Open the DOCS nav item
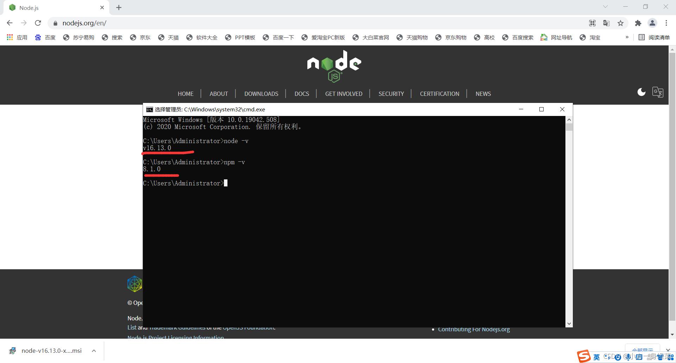Viewport: 676px width, 363px height. tap(302, 94)
